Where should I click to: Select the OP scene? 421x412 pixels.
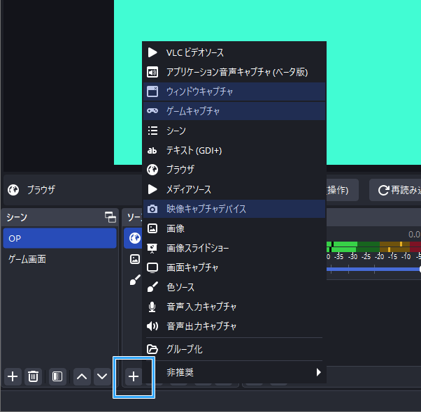tap(59, 238)
